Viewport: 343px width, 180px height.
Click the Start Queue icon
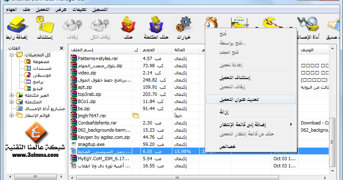click(239, 22)
